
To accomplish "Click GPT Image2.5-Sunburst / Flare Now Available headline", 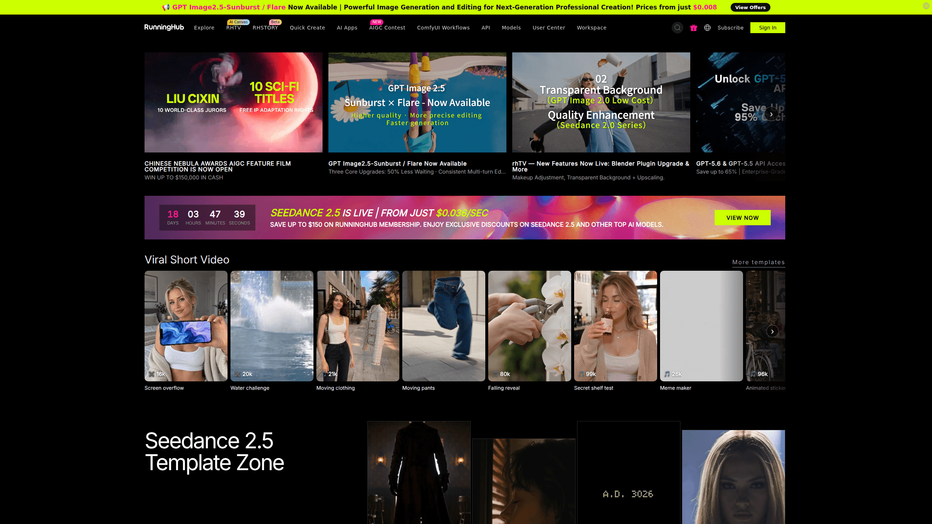I will [x=397, y=164].
